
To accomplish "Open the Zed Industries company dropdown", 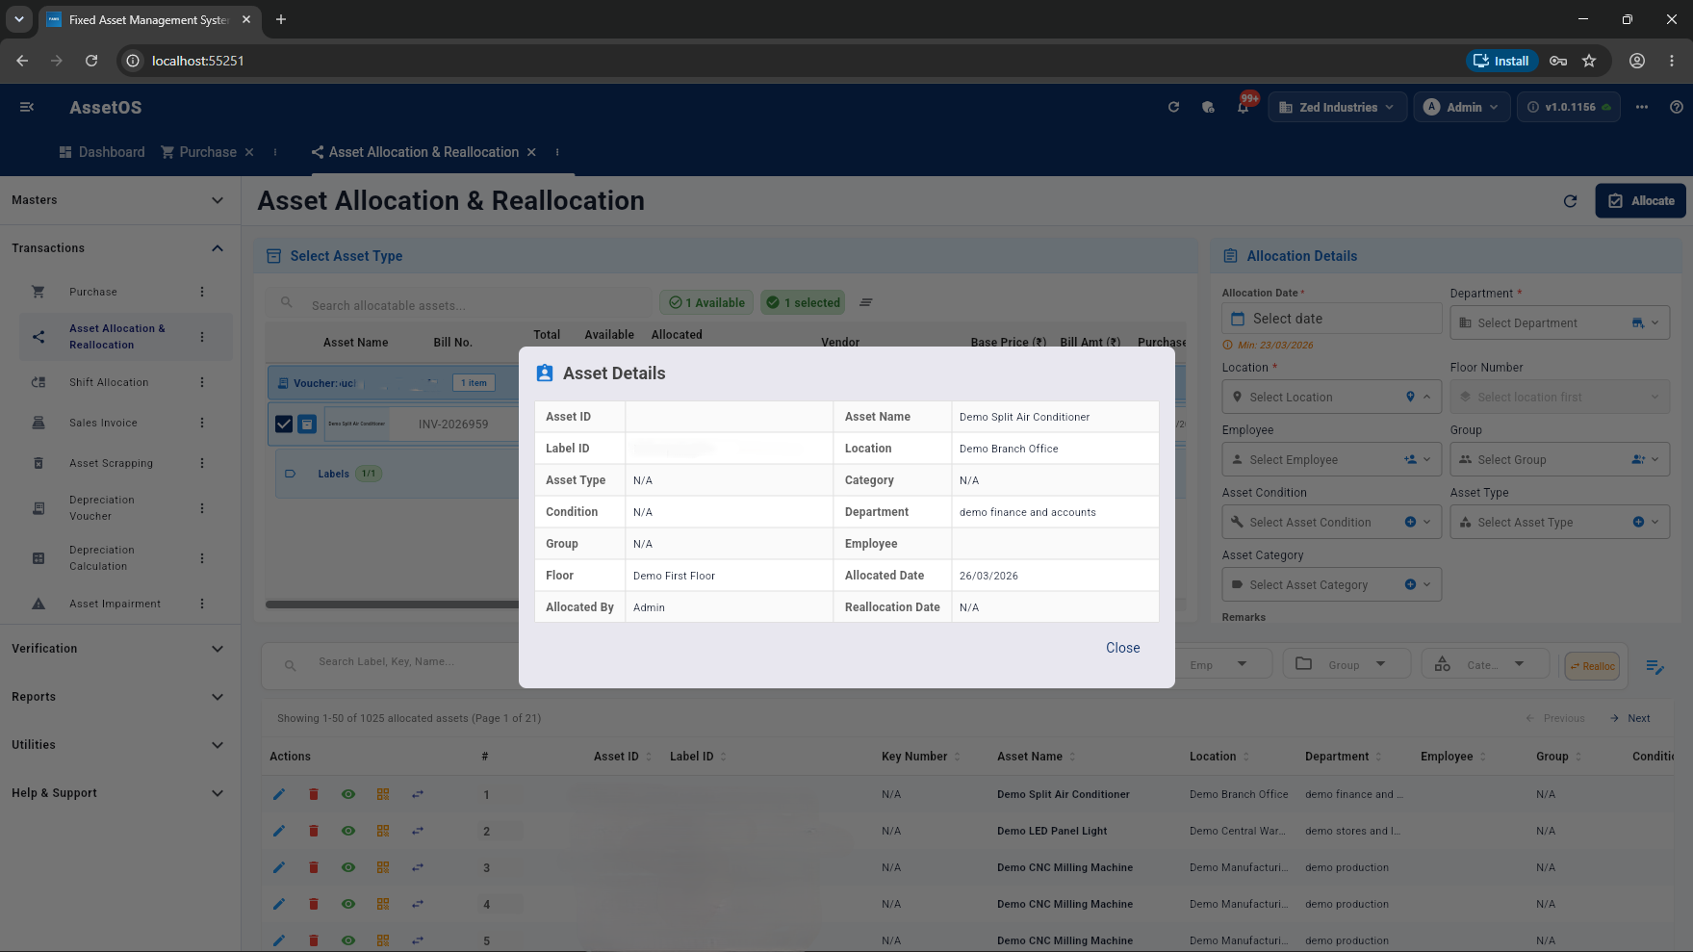I will coord(1337,107).
